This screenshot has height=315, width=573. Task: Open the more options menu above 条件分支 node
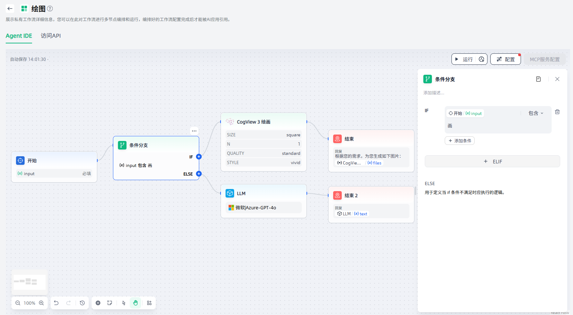coord(194,131)
